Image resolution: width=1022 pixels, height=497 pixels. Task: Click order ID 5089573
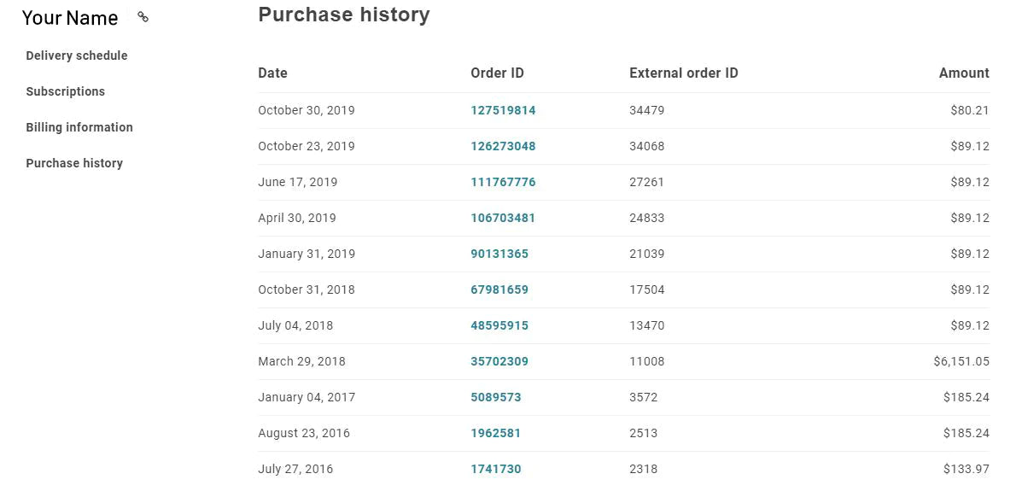coord(496,397)
